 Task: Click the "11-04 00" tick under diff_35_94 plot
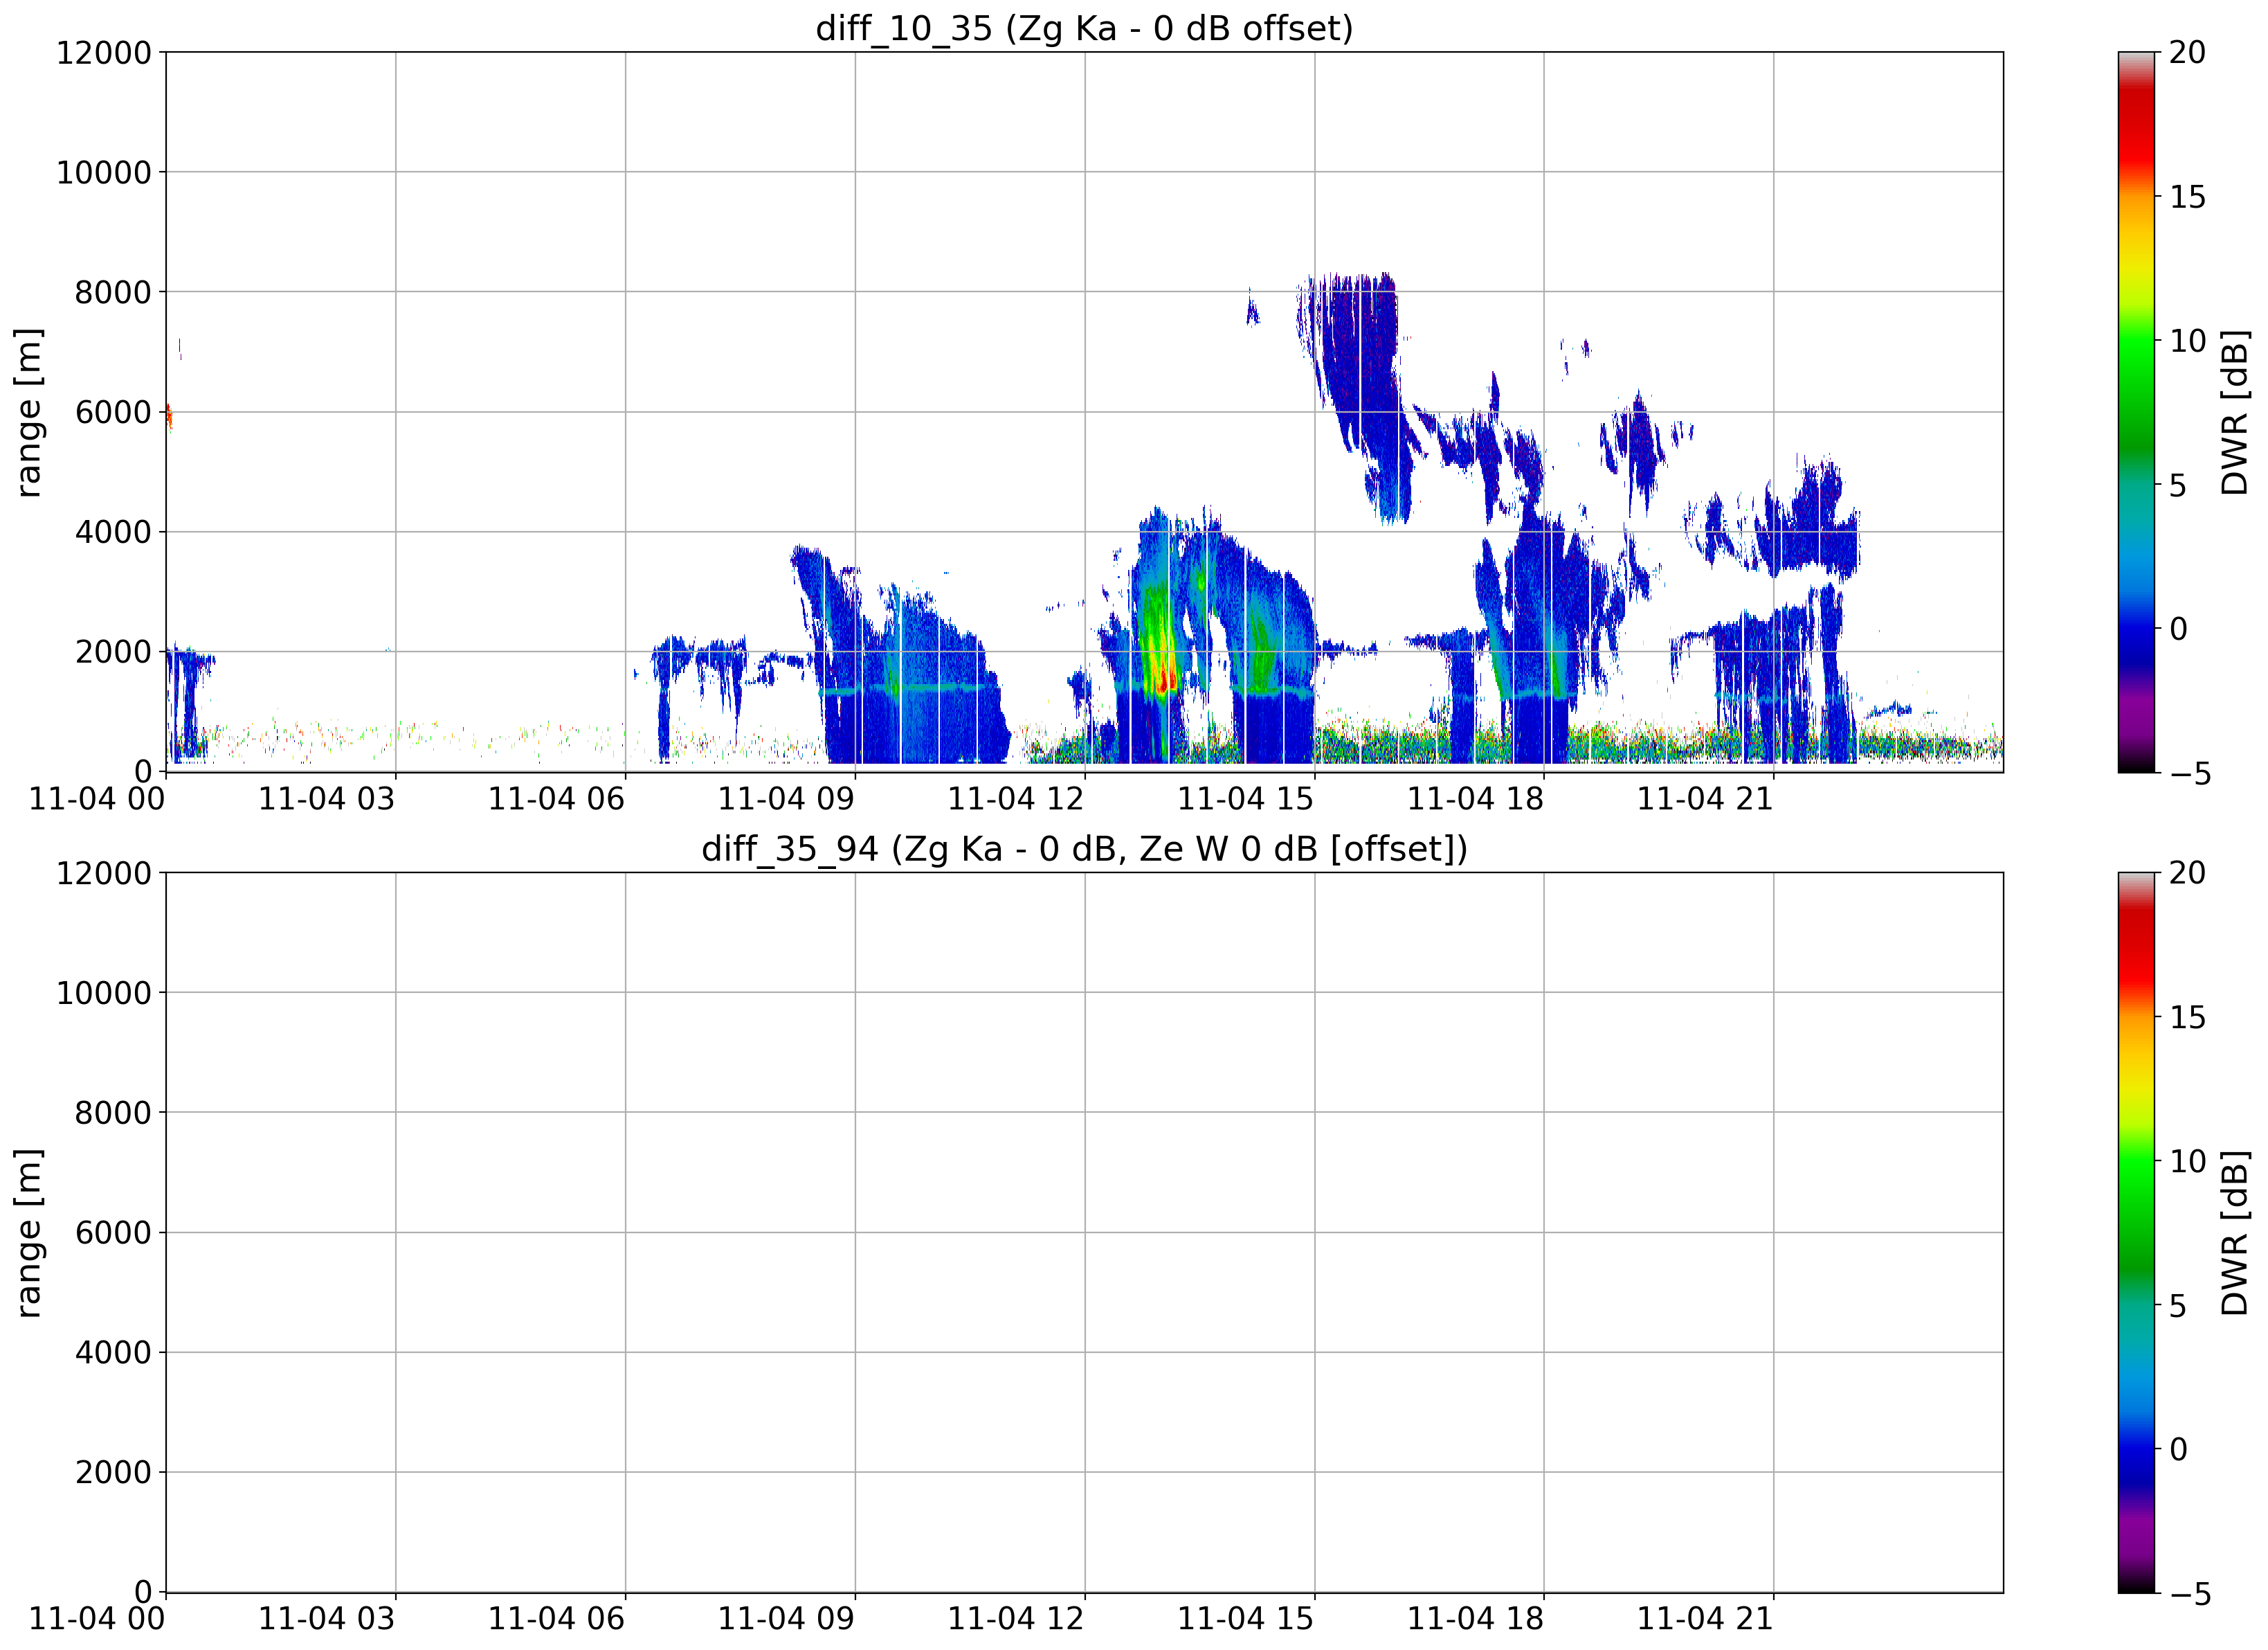tap(97, 1619)
